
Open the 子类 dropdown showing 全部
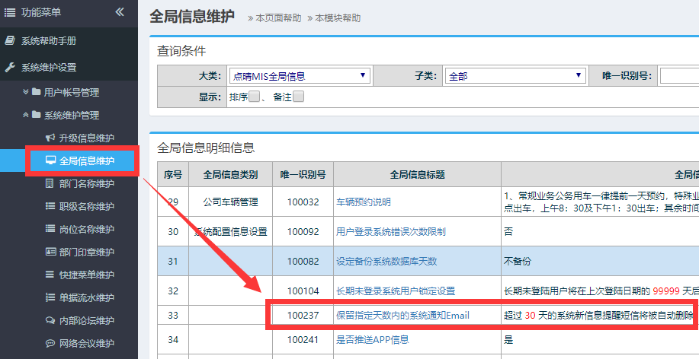515,75
